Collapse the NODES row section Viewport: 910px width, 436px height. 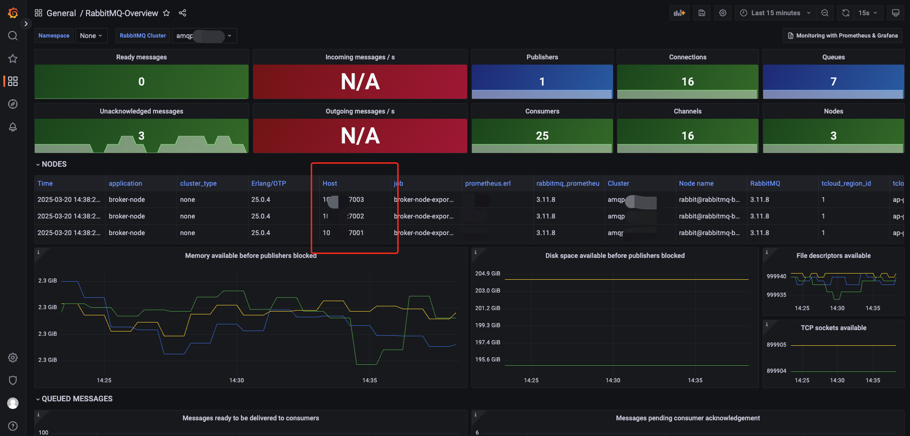(x=51, y=164)
